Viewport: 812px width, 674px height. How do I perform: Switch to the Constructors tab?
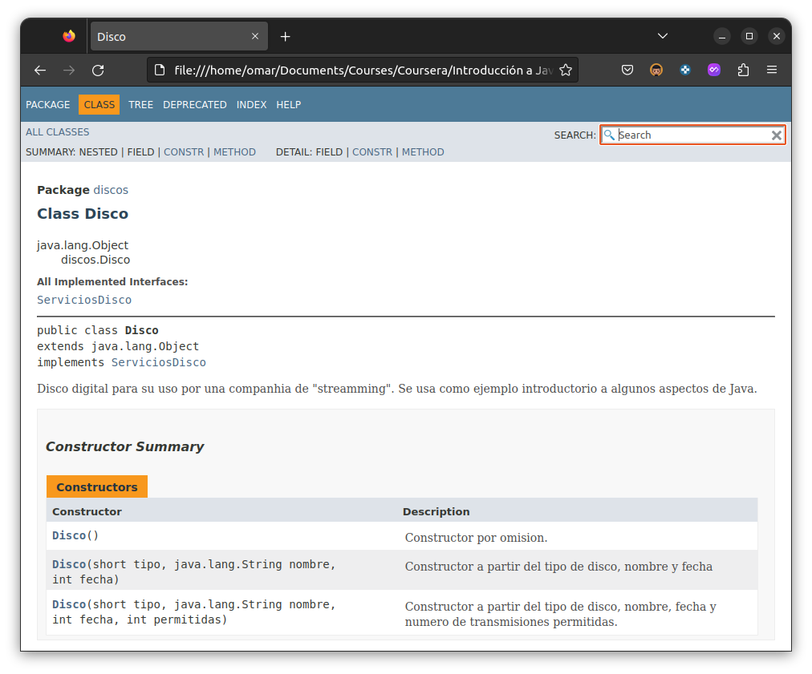[x=96, y=486]
